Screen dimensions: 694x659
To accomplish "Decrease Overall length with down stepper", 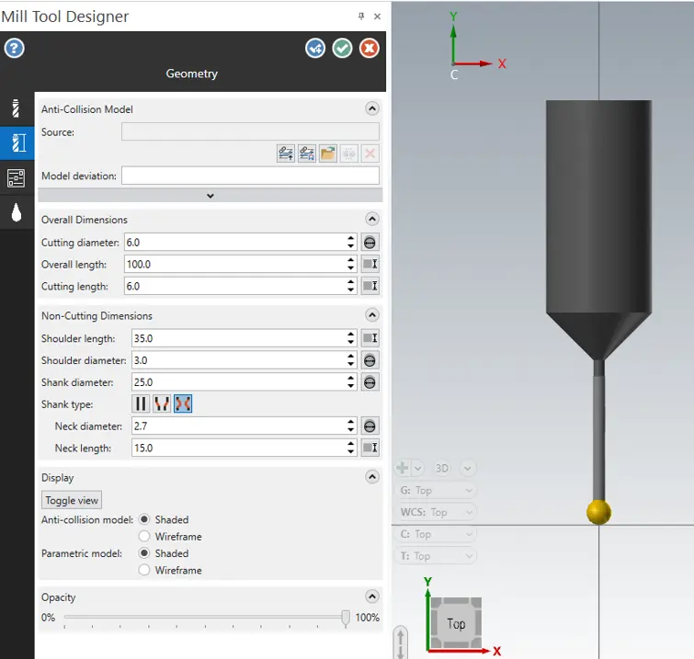I will [x=351, y=268].
